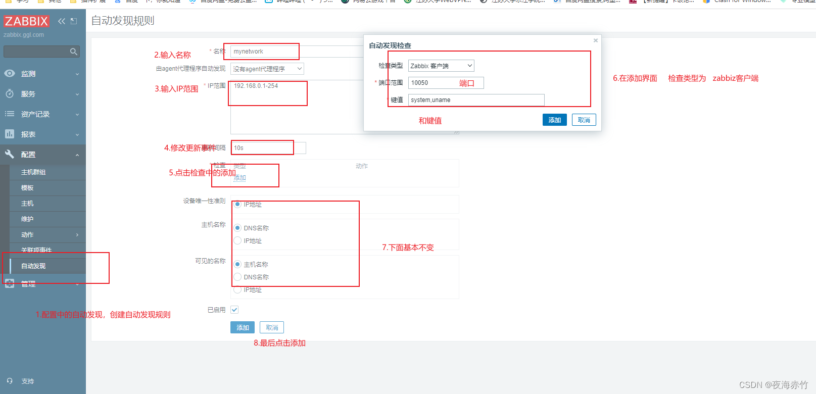Click 取消 button in dialog
Image resolution: width=816 pixels, height=394 pixels.
(584, 120)
